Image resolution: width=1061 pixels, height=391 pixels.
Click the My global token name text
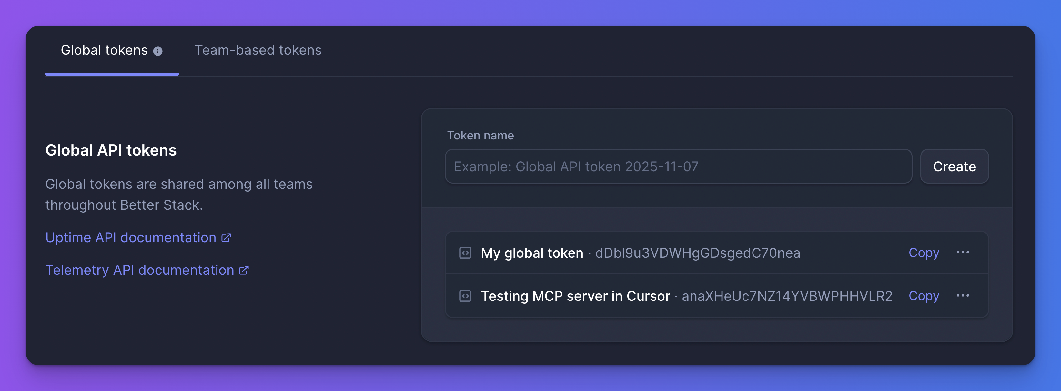coord(531,253)
